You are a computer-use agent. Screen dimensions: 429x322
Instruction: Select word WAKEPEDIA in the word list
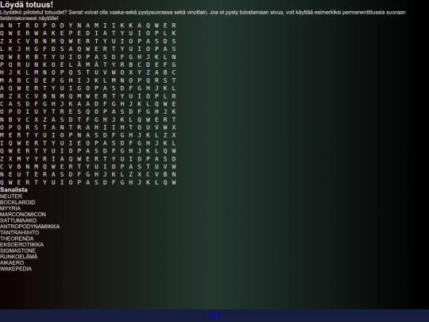16,269
